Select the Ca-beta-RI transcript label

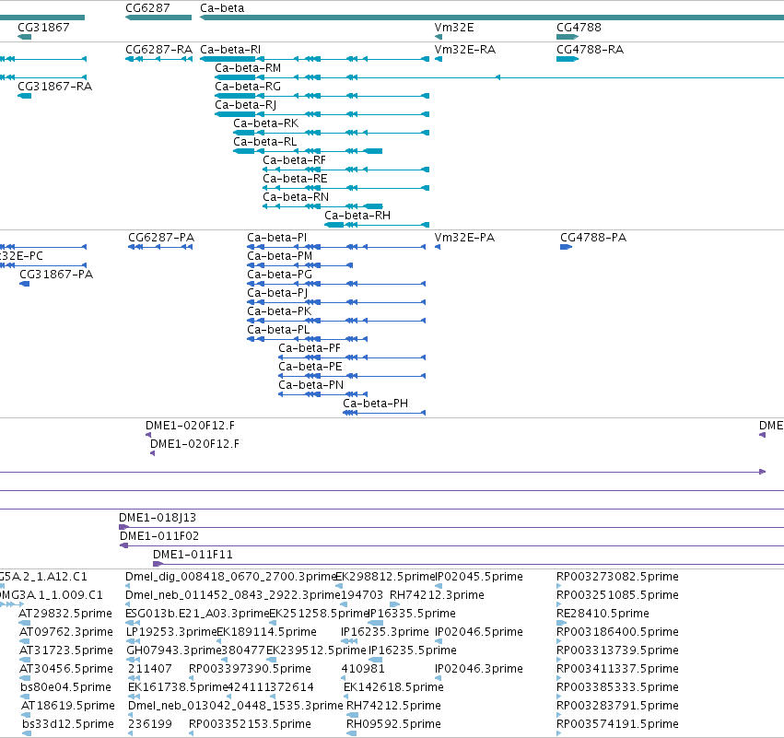point(230,49)
